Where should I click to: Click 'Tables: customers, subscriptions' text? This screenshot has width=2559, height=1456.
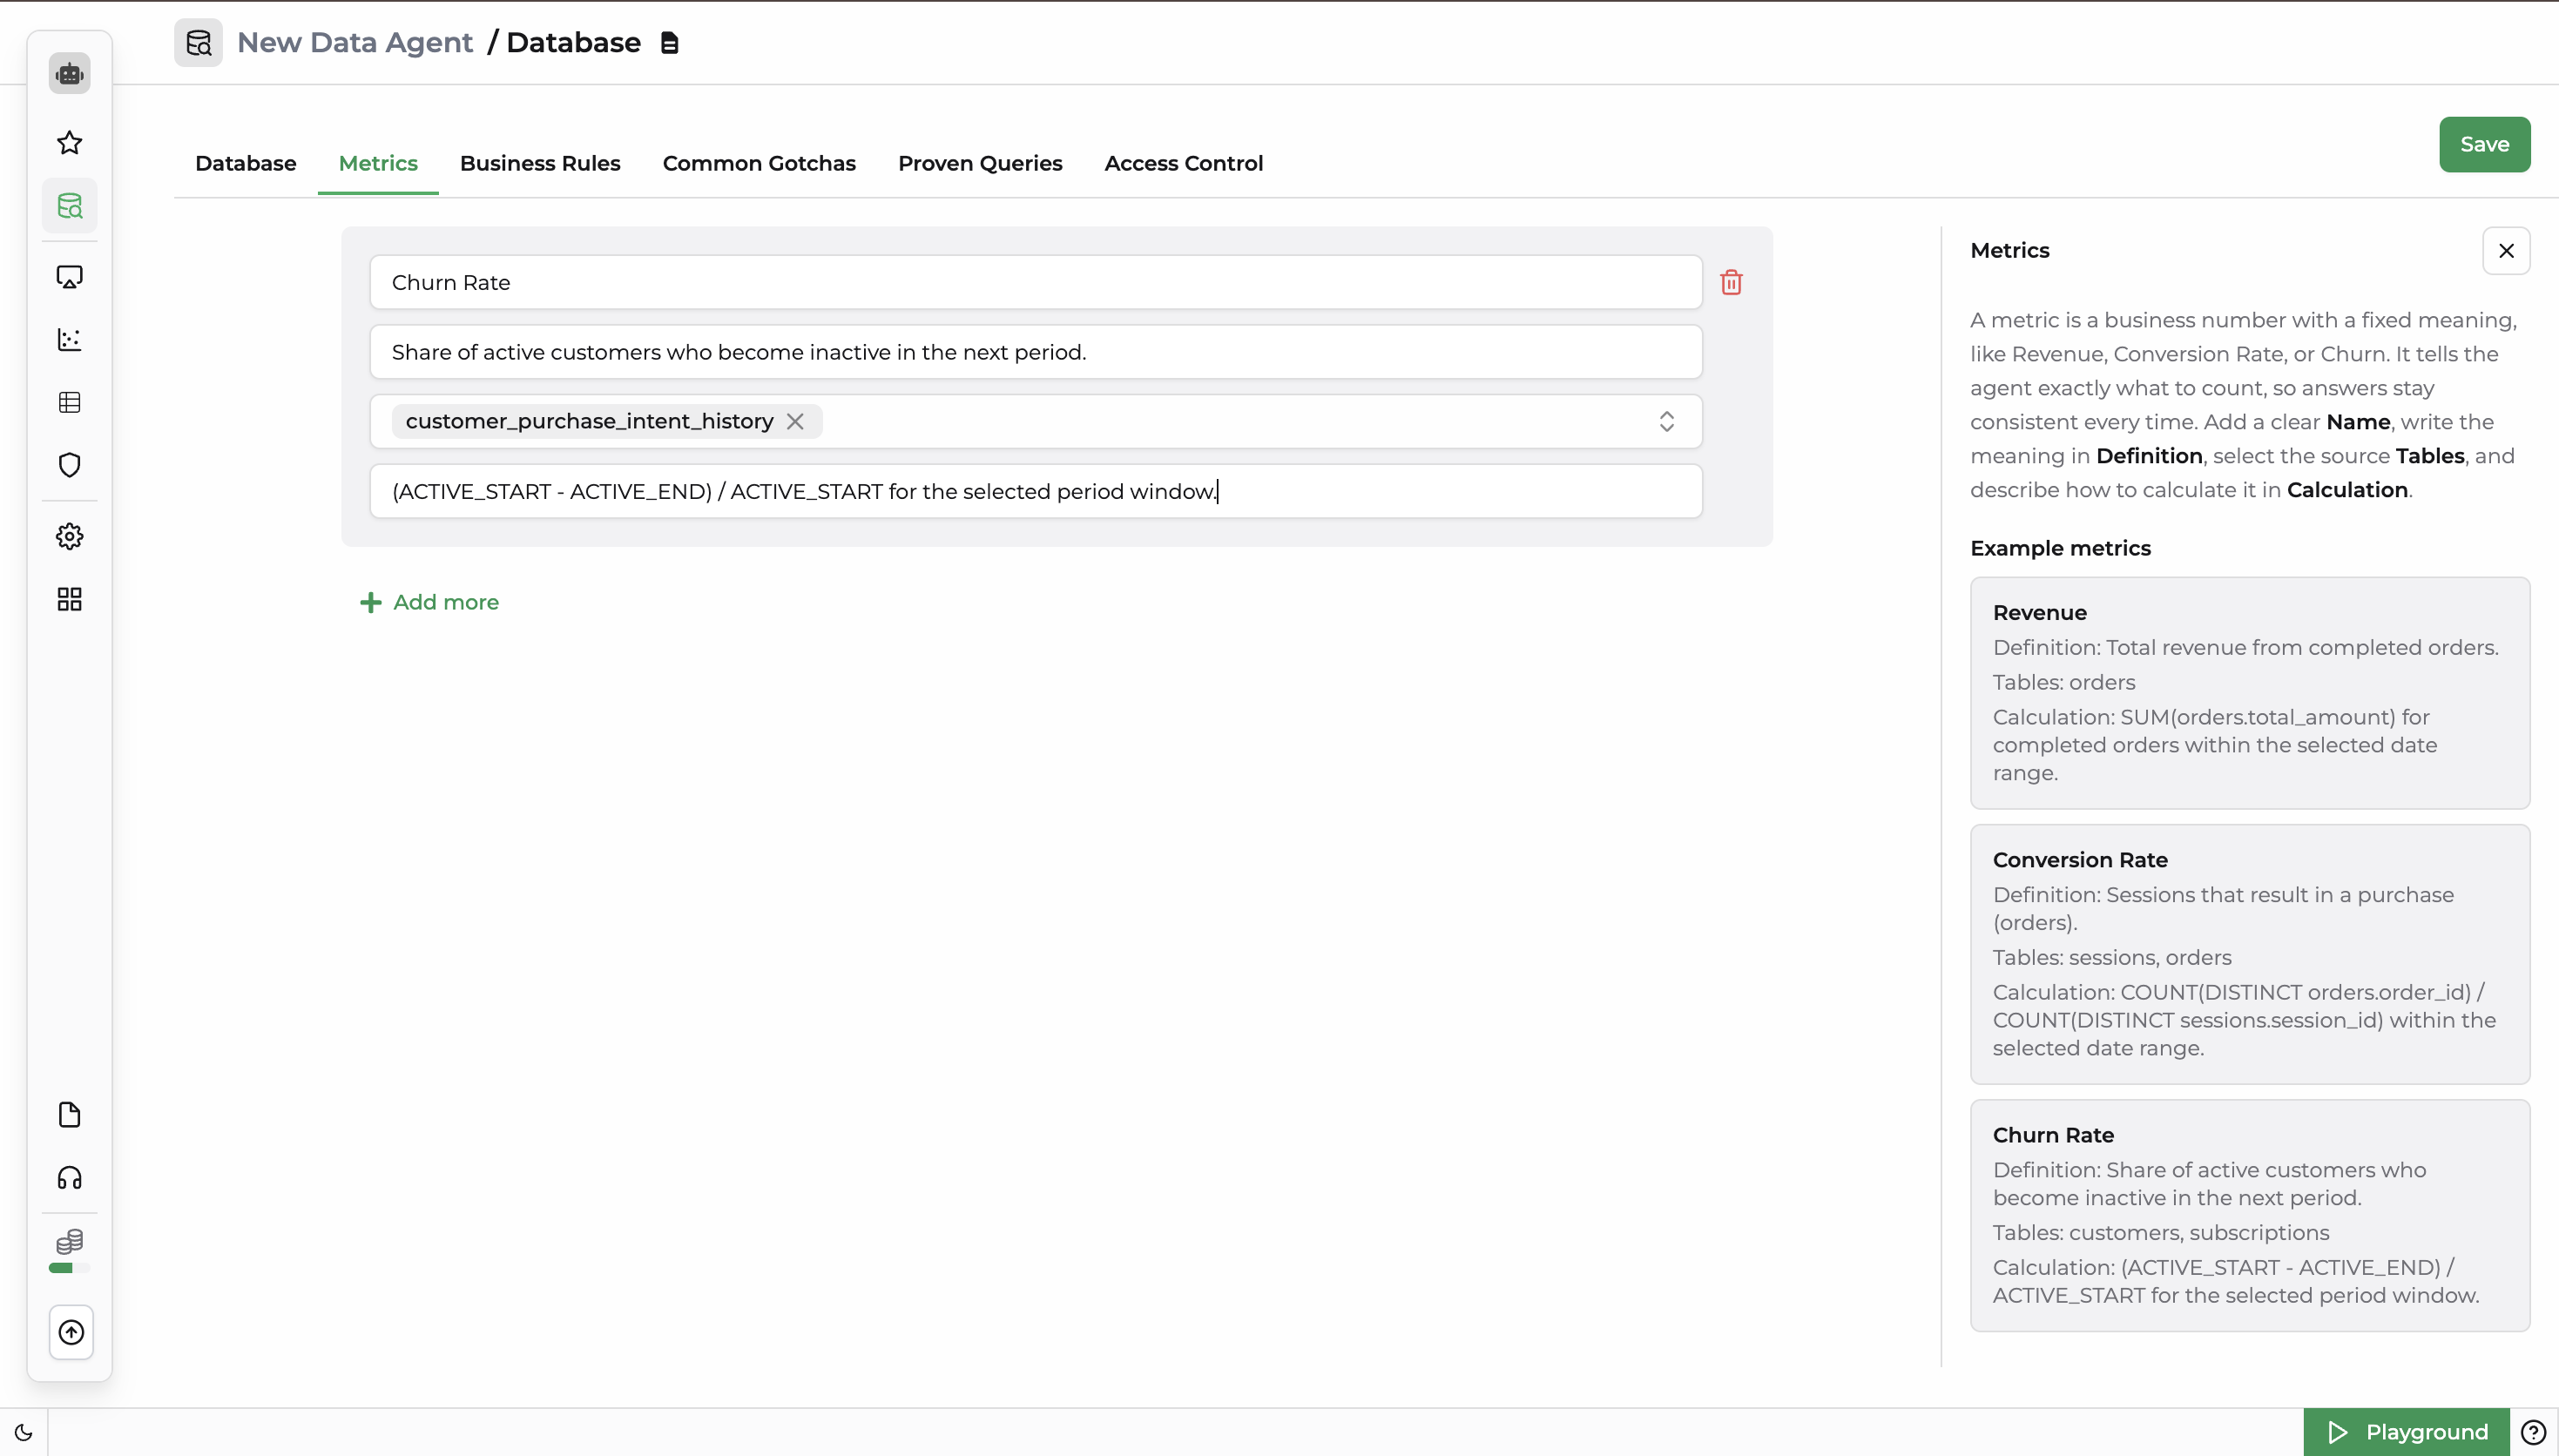point(2161,1233)
